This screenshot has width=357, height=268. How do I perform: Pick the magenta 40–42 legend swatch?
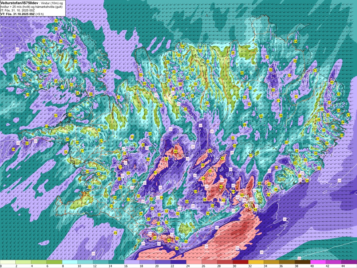[x=318, y=262]
